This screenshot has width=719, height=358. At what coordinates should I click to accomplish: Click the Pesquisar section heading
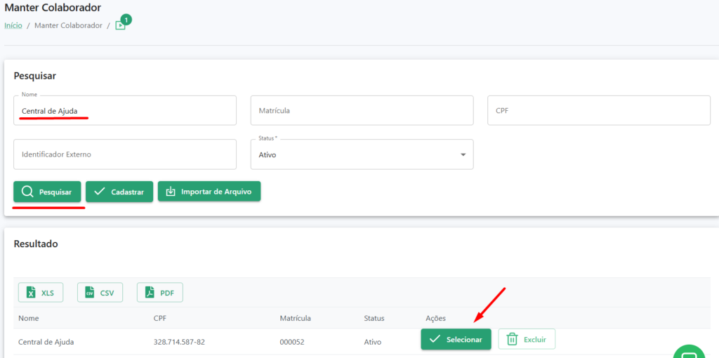pyautogui.click(x=35, y=76)
